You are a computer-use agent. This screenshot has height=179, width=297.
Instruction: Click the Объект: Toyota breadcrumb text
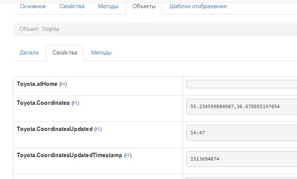click(x=39, y=29)
